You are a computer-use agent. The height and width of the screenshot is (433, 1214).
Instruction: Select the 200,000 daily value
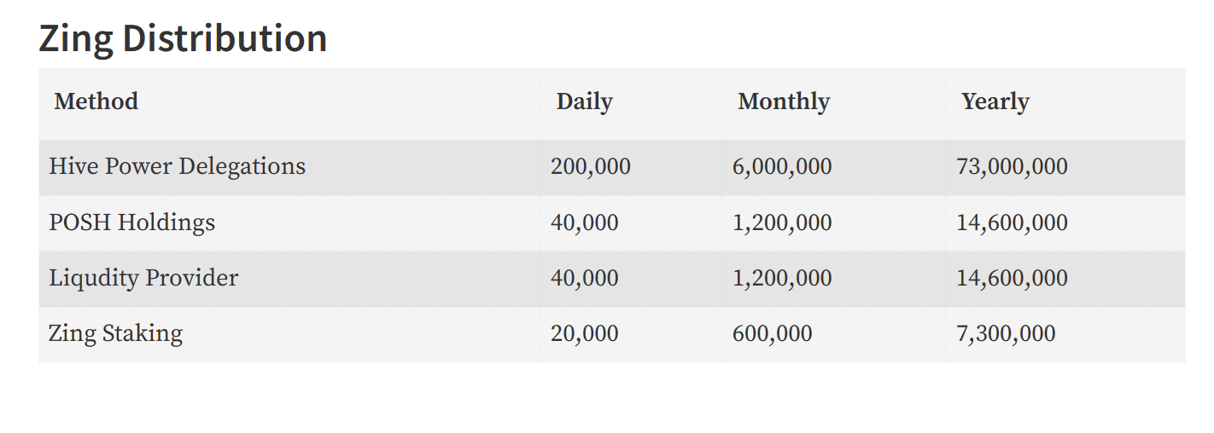coord(591,166)
